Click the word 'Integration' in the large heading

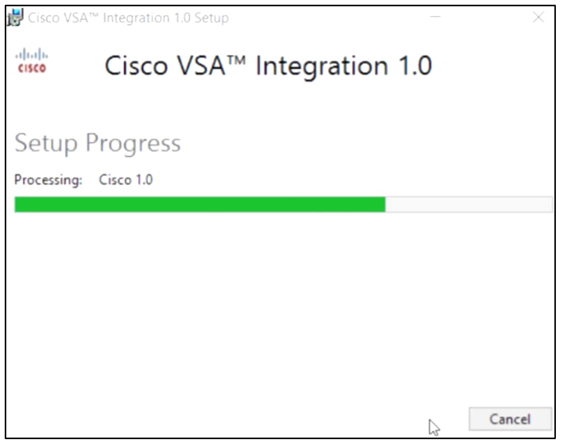pyautogui.click(x=322, y=67)
